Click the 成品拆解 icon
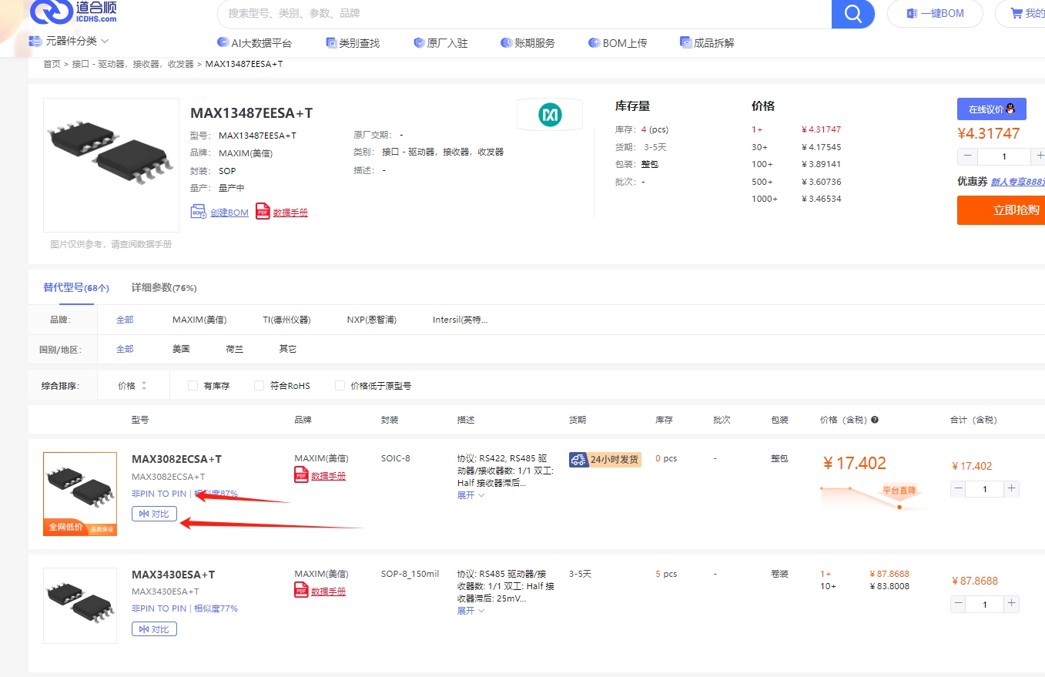The height and width of the screenshot is (677, 1045). 685,42
